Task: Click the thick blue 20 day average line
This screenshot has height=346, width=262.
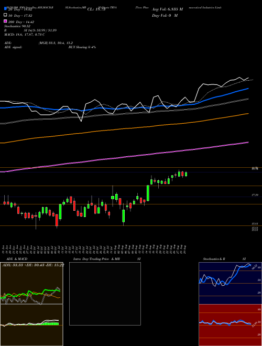Action: (x=124, y=108)
